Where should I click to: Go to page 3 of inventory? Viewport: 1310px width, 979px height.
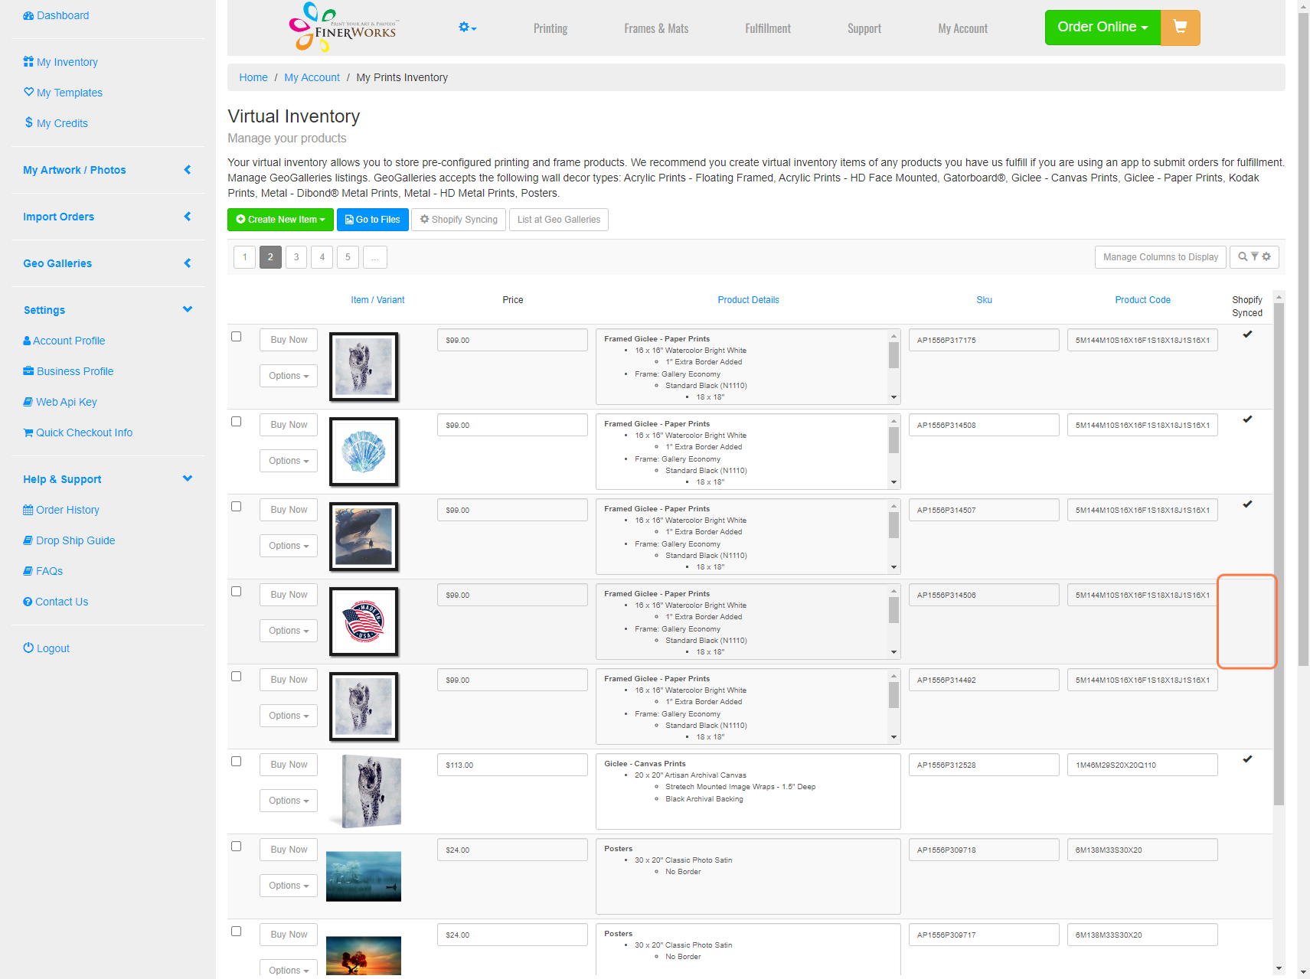296,257
